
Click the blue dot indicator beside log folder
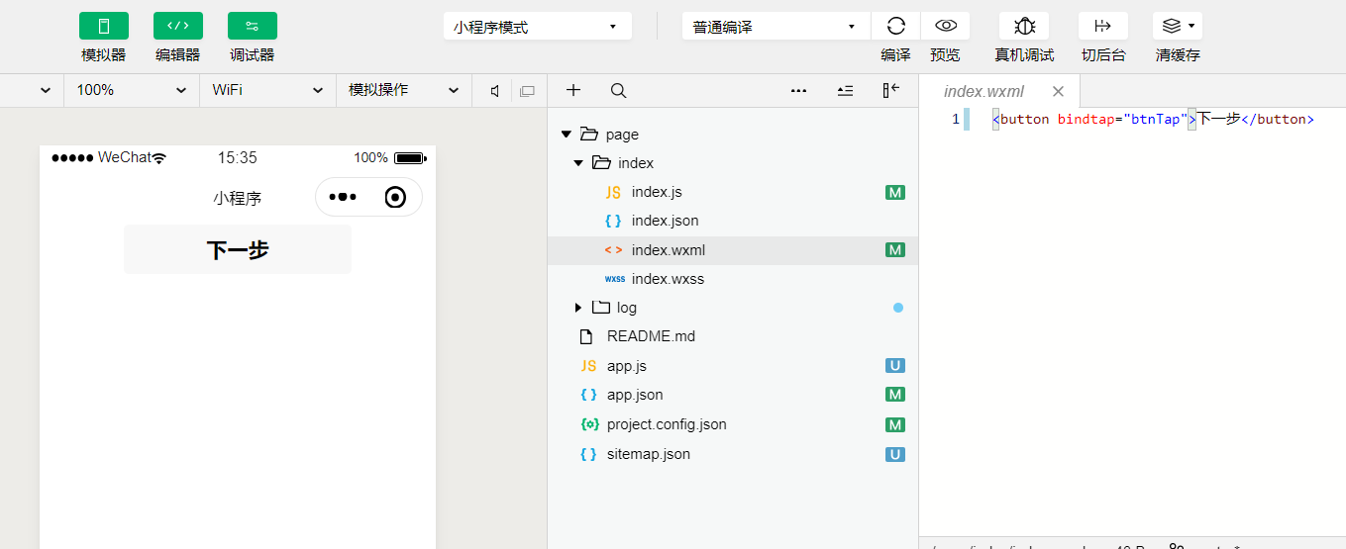click(x=898, y=308)
